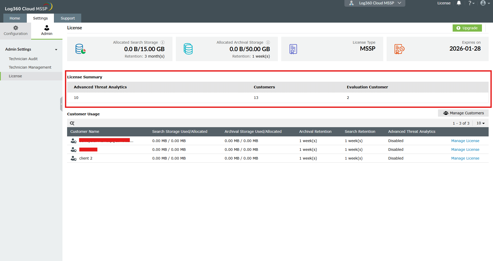
Task: Open the customer usage table search icon
Action: click(x=72, y=123)
